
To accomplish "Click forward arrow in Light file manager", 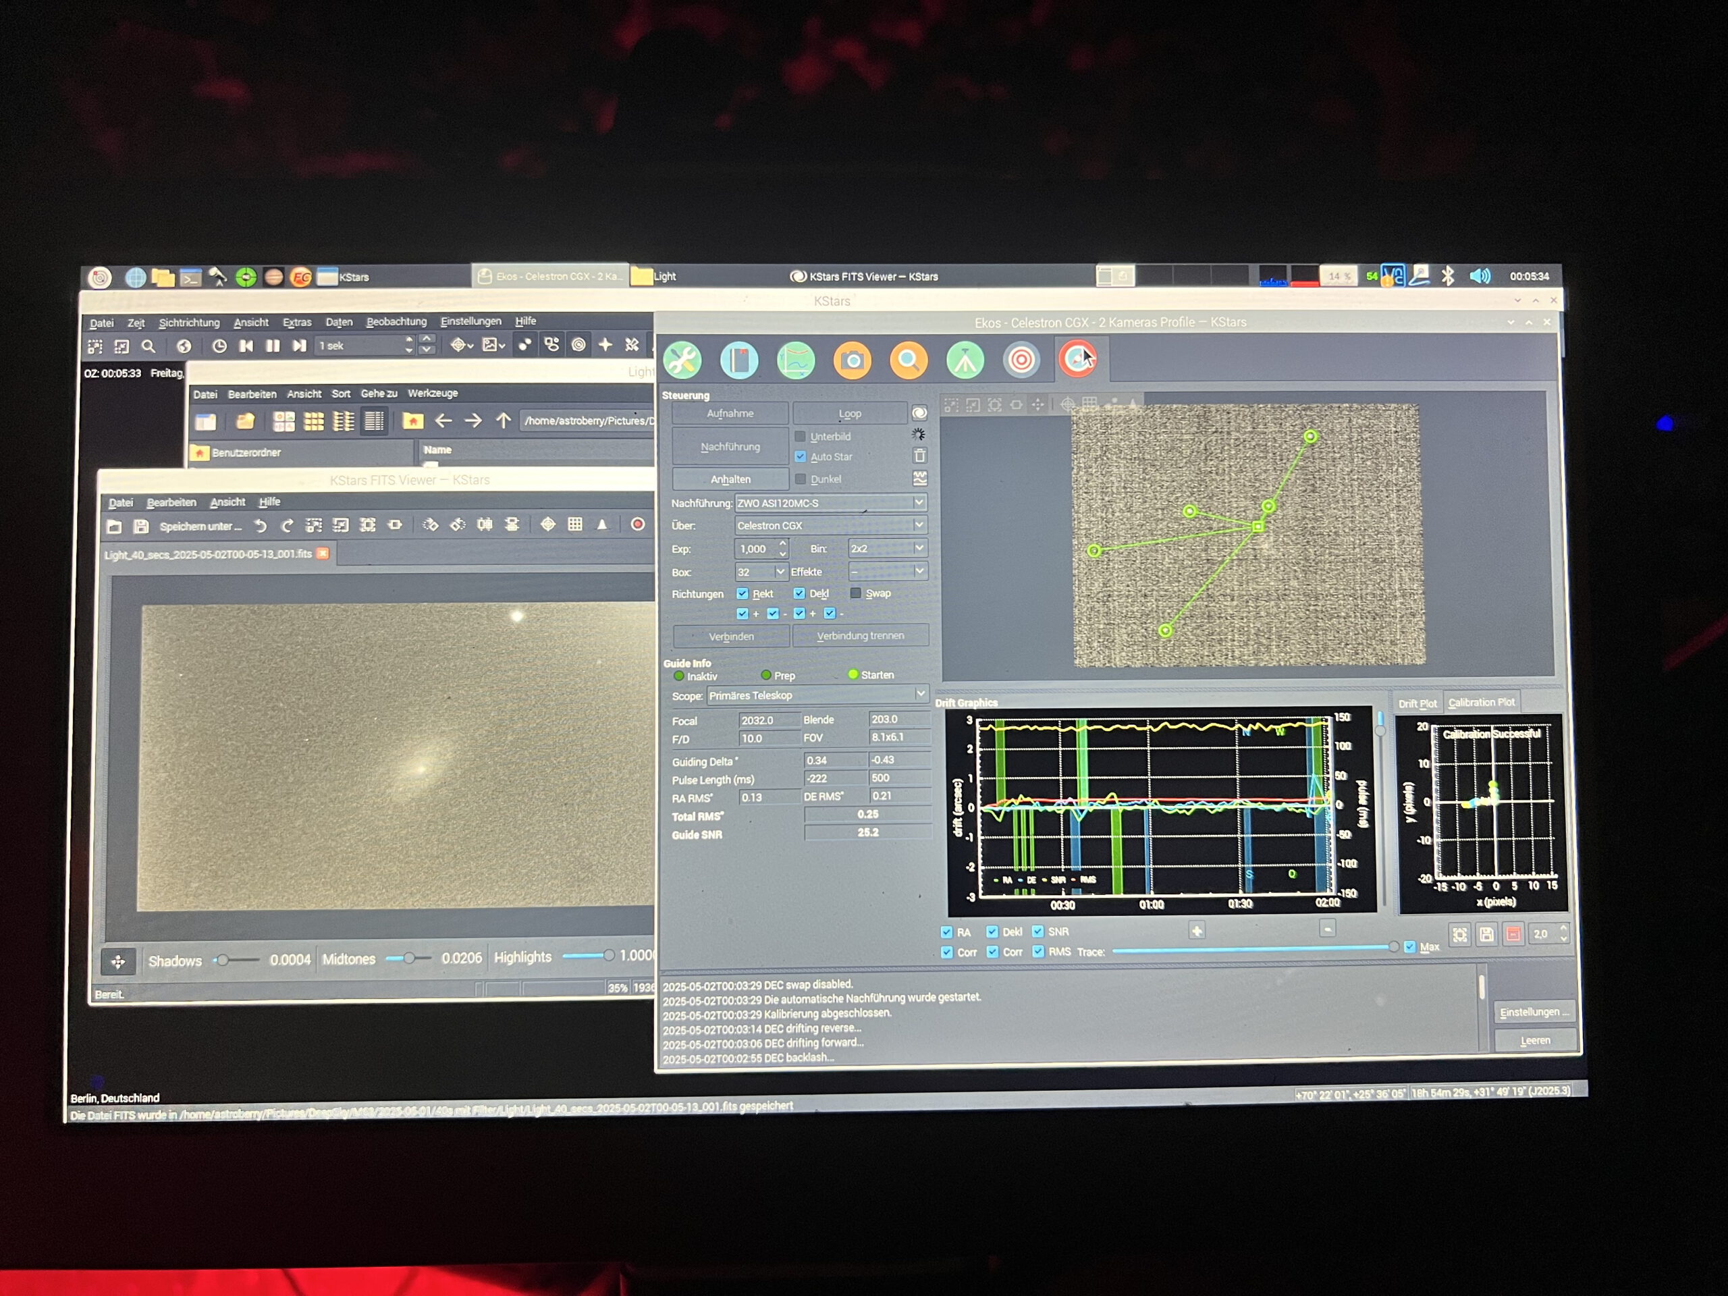I will [x=473, y=421].
